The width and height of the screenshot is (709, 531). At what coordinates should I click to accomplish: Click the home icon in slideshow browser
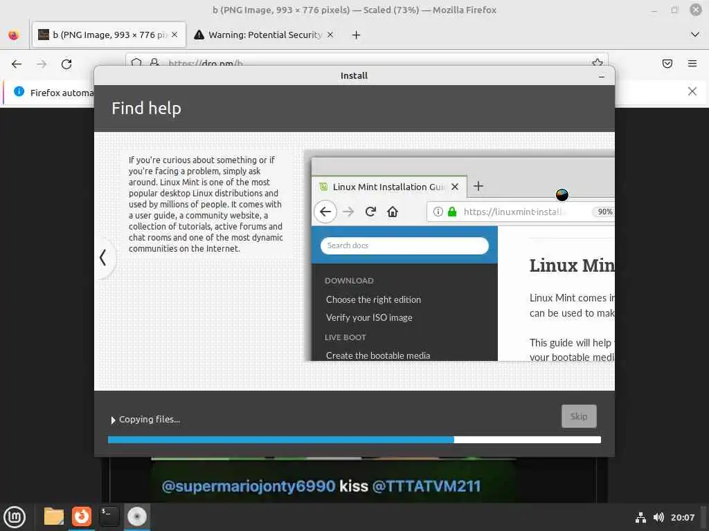[393, 212]
